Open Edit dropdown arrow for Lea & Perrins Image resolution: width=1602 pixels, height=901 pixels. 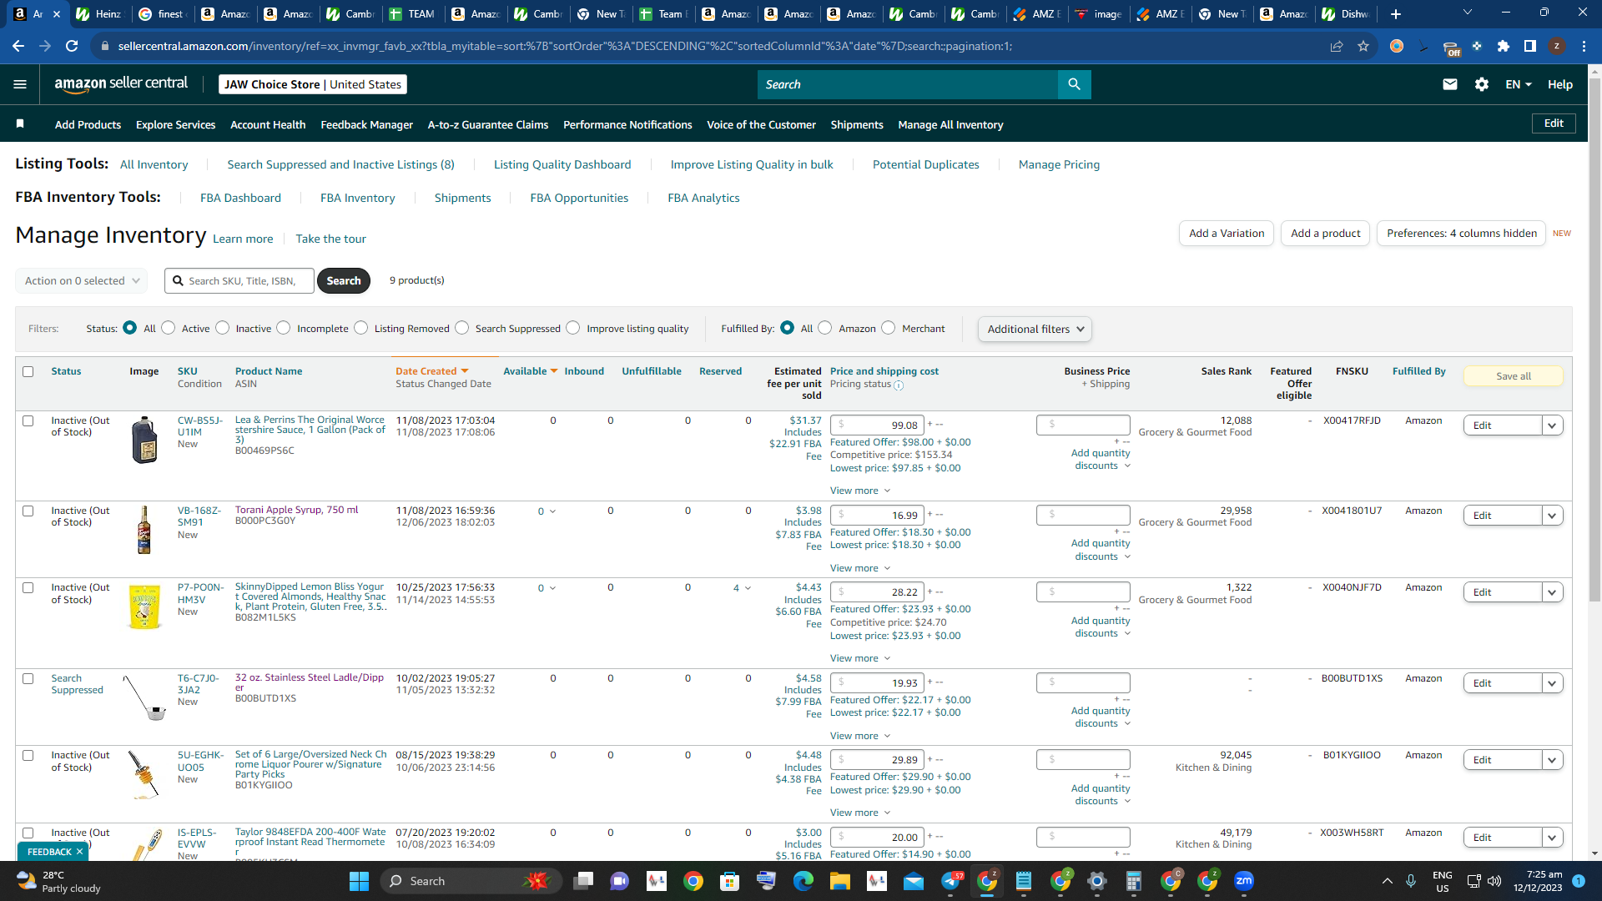pyautogui.click(x=1552, y=425)
